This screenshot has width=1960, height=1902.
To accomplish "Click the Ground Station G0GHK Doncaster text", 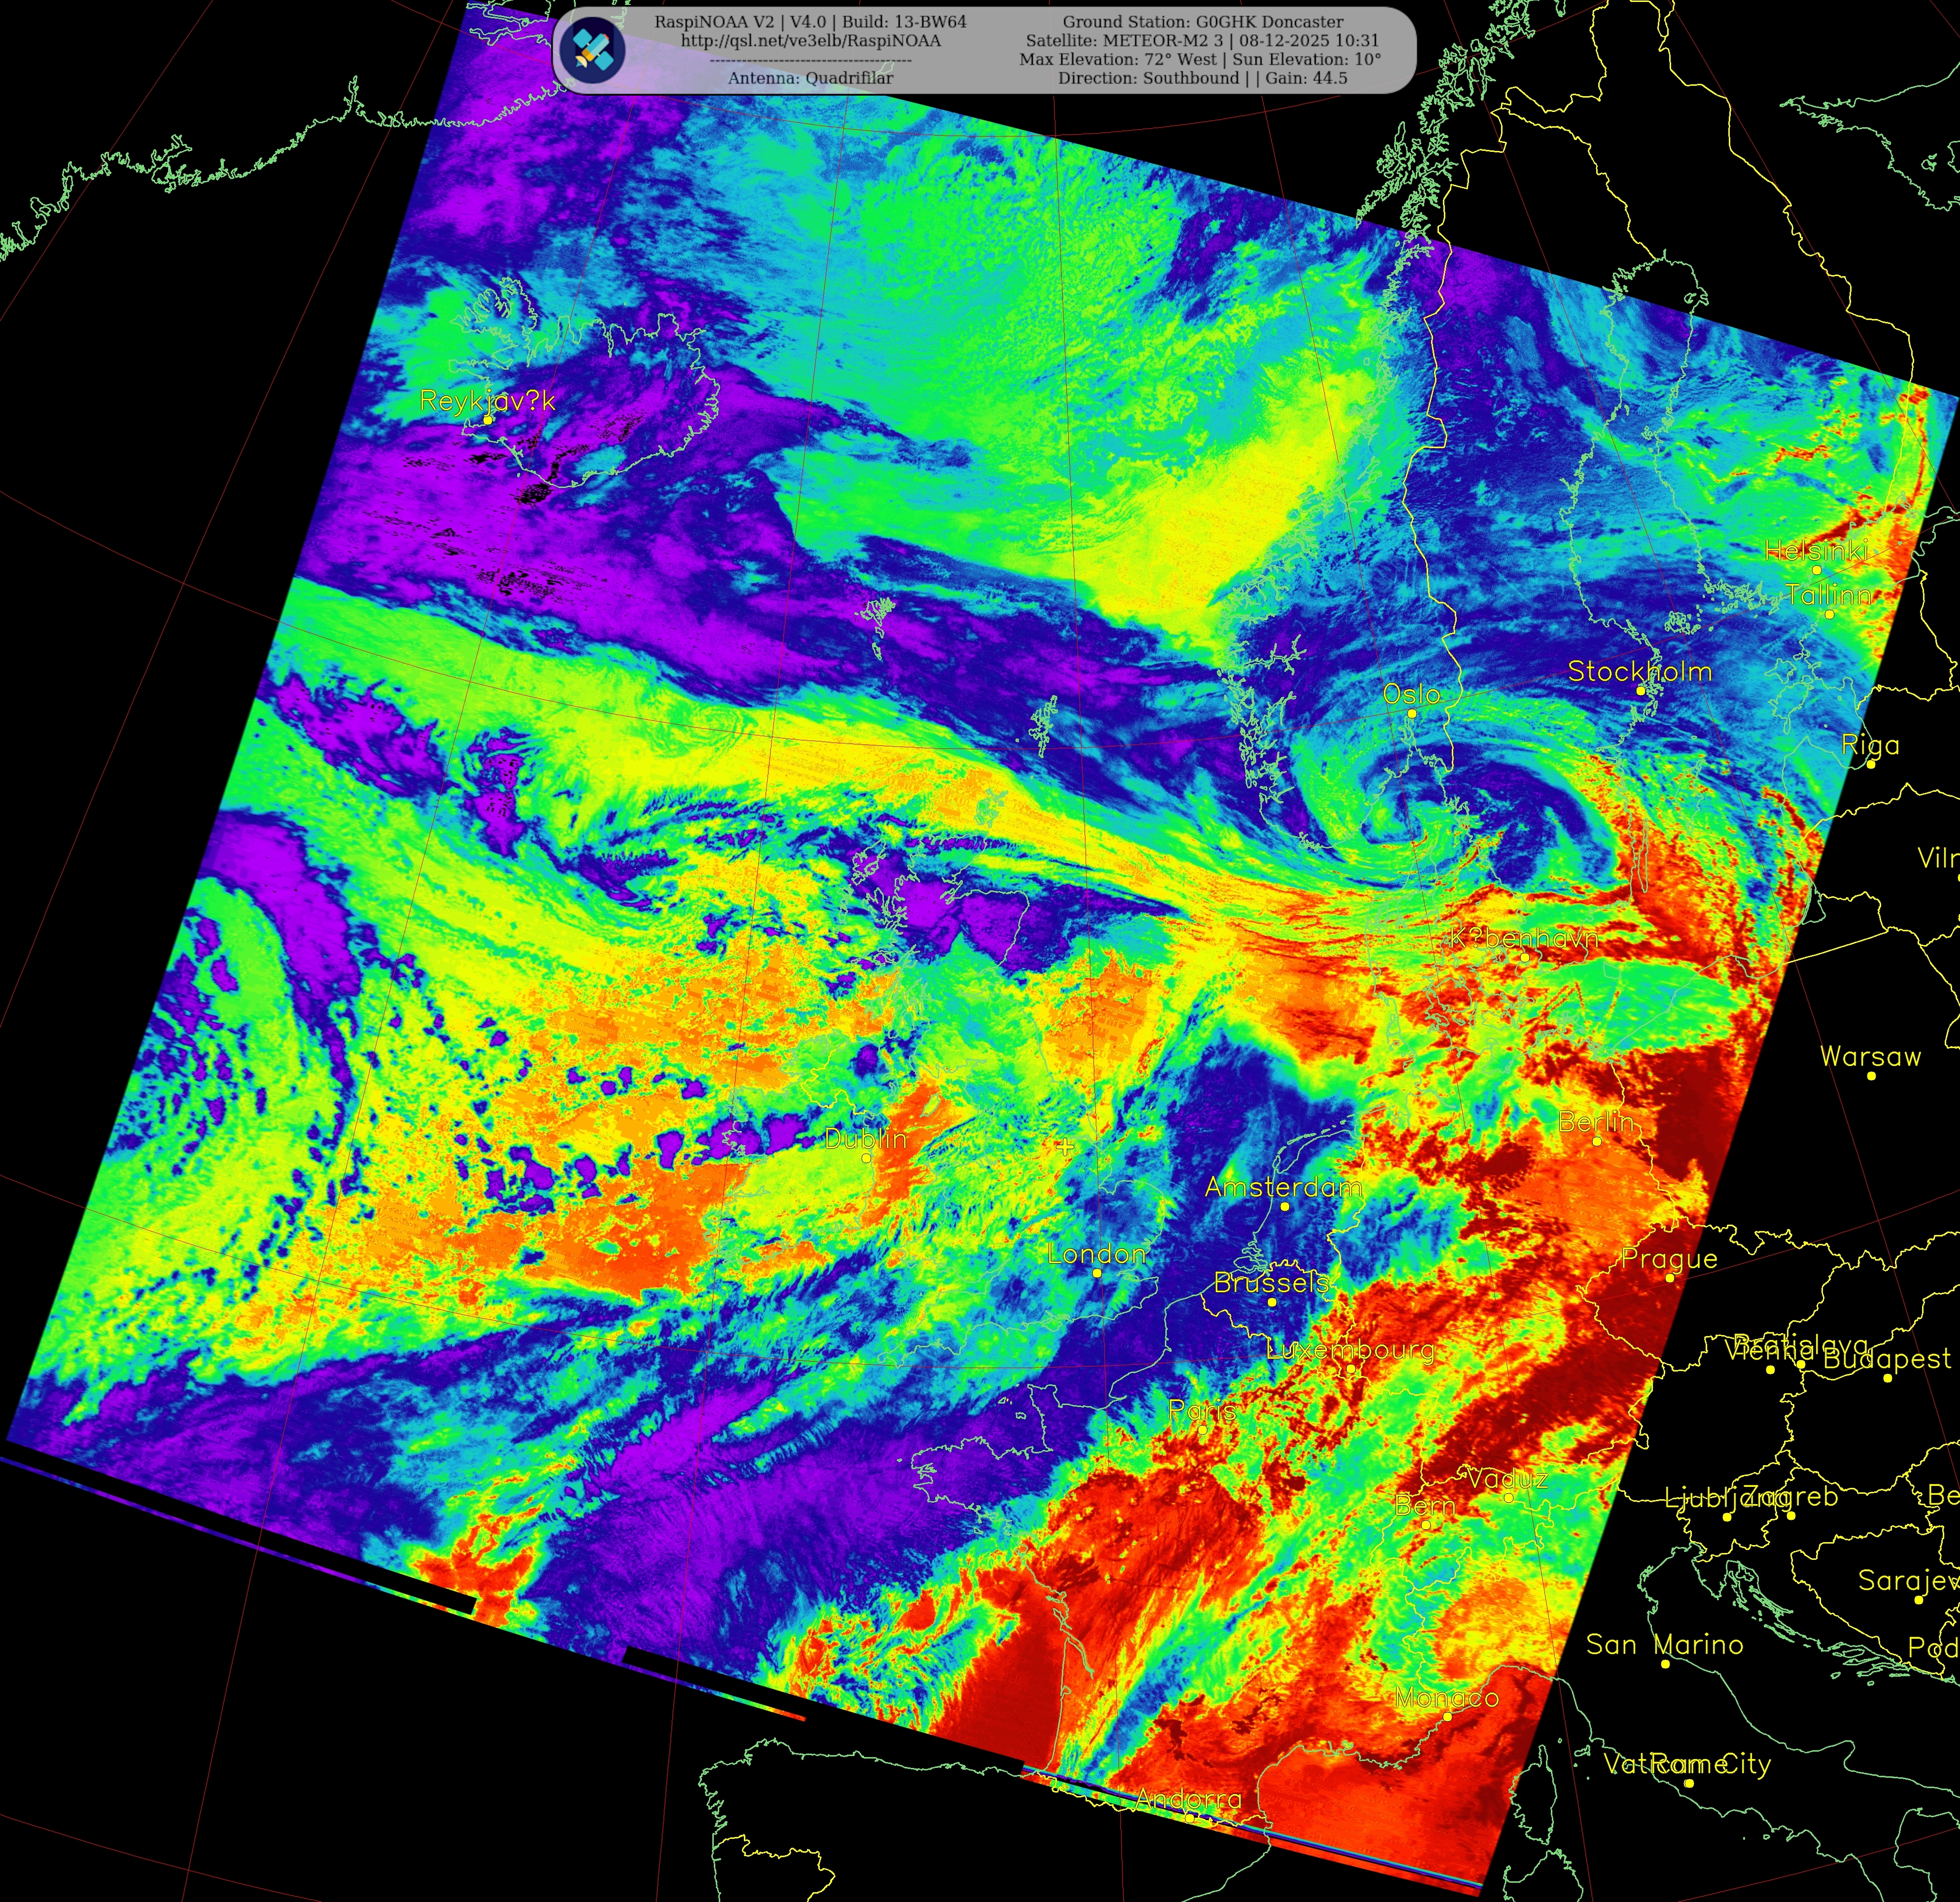I will (1202, 22).
